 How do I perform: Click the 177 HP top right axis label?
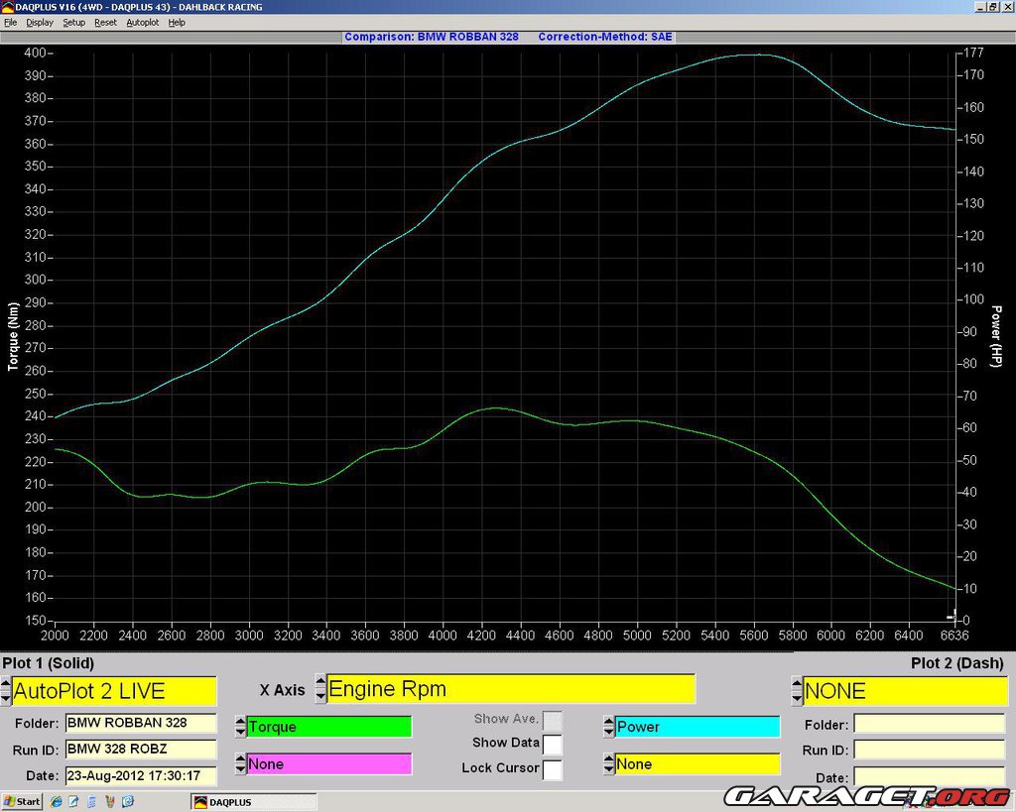coord(973,53)
